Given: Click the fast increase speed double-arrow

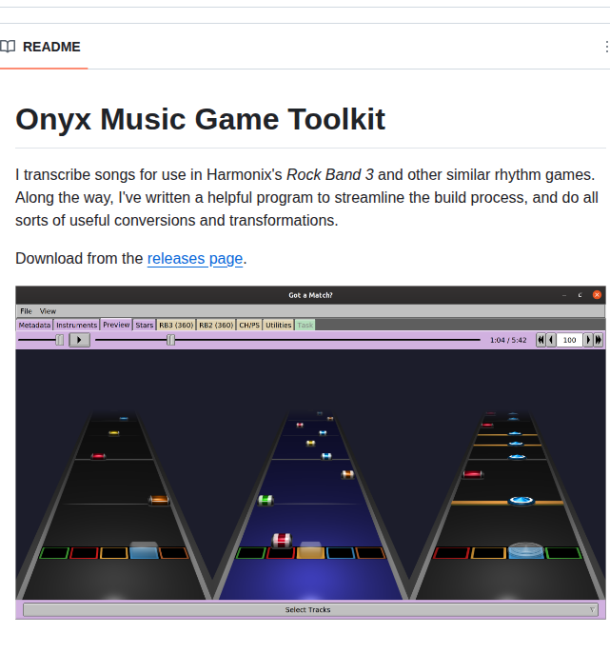Looking at the screenshot, I should coord(599,340).
